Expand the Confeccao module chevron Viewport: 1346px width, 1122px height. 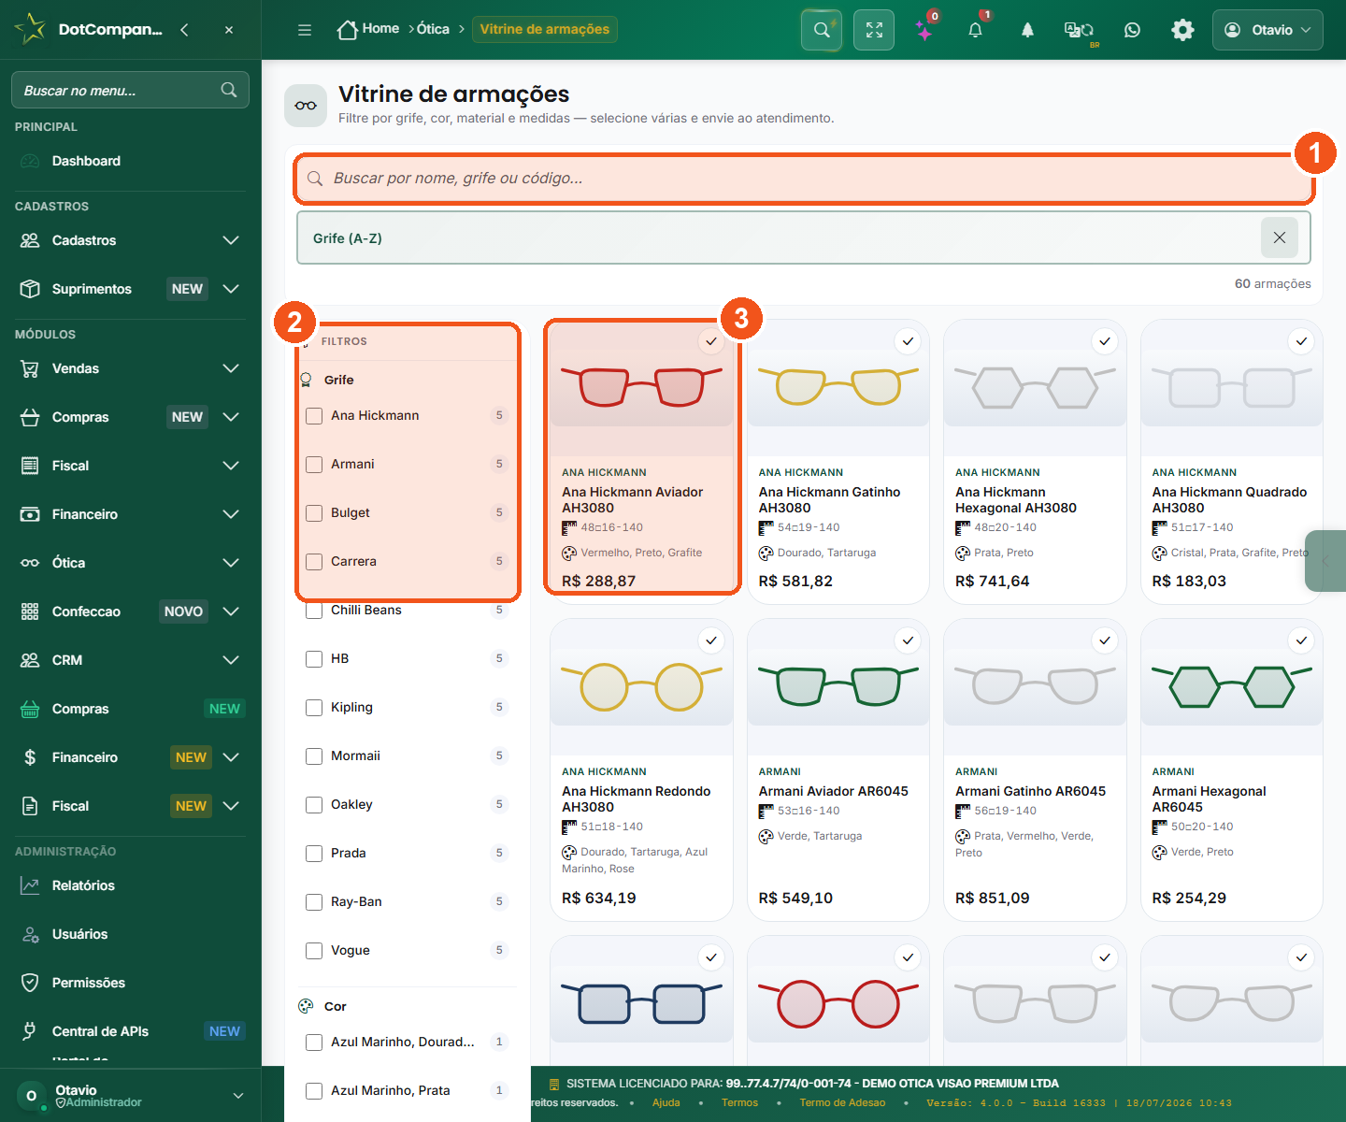pos(231,611)
